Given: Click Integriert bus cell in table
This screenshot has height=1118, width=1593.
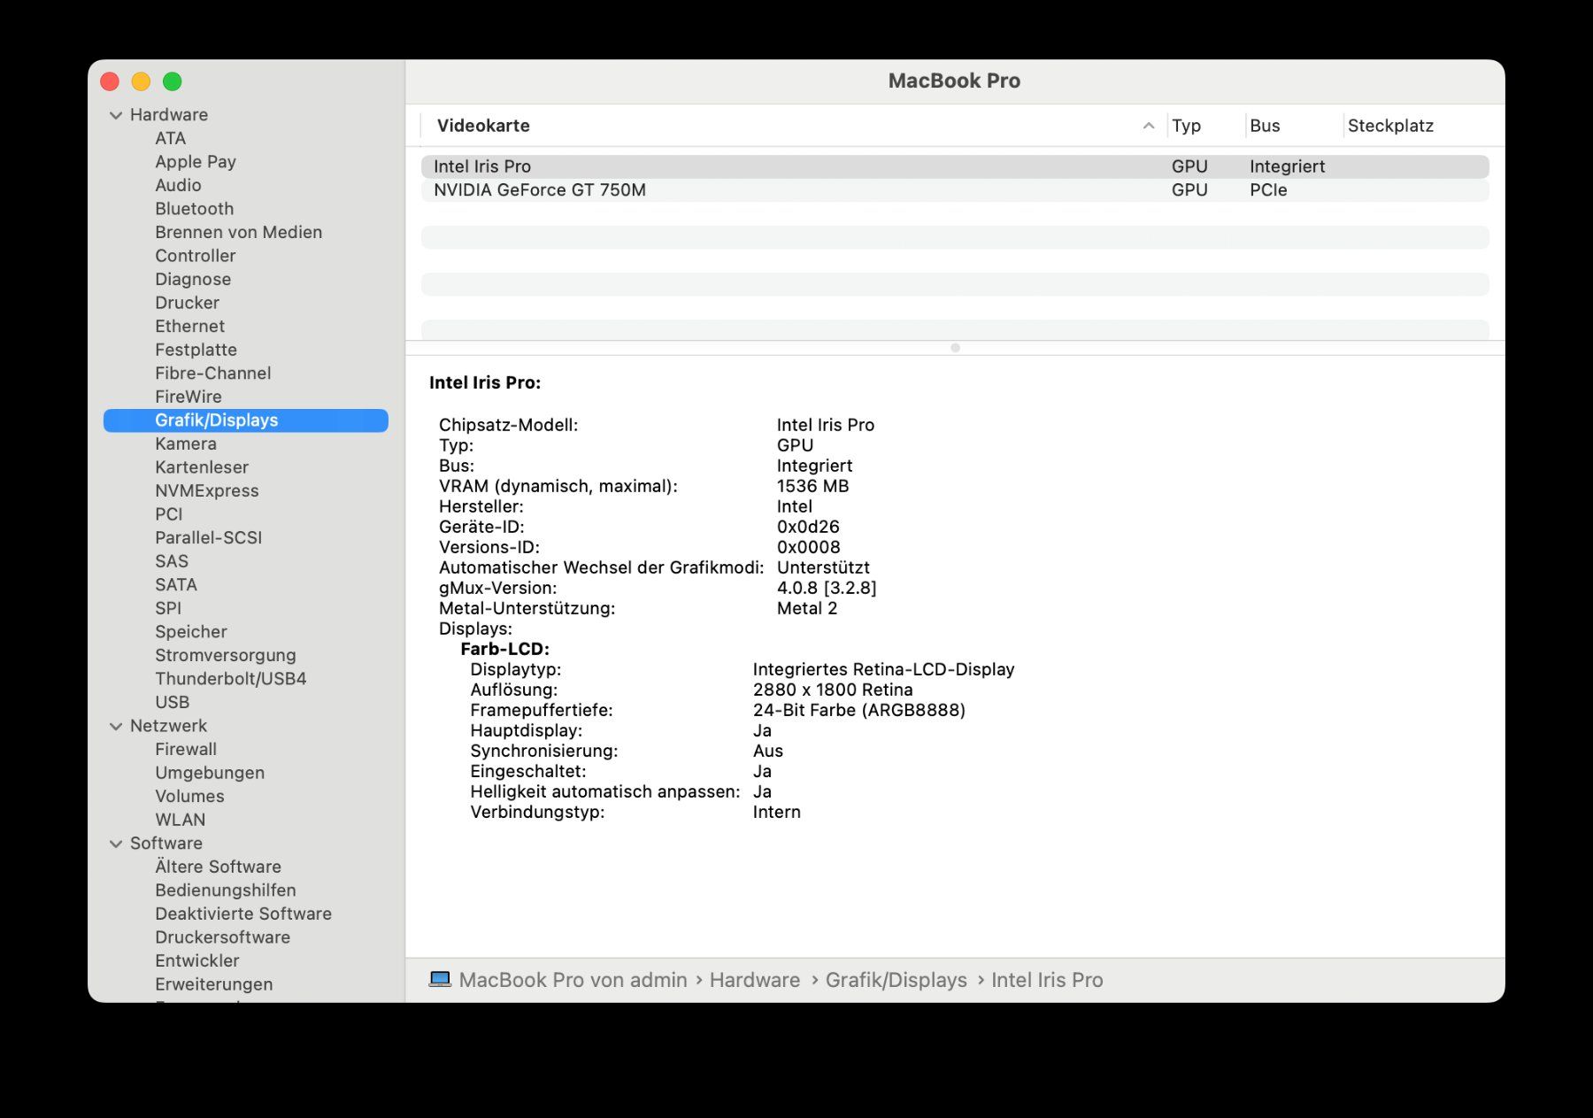Looking at the screenshot, I should tap(1287, 166).
